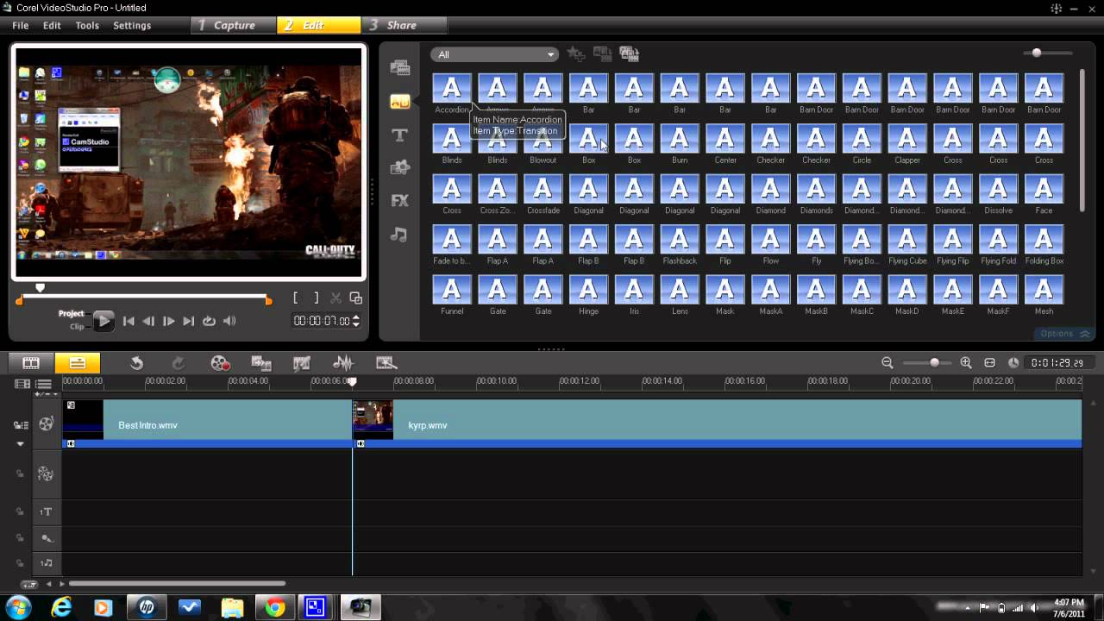Image resolution: width=1104 pixels, height=621 pixels.
Task: Open the Sound Mixer waveform icon
Action: click(x=343, y=363)
